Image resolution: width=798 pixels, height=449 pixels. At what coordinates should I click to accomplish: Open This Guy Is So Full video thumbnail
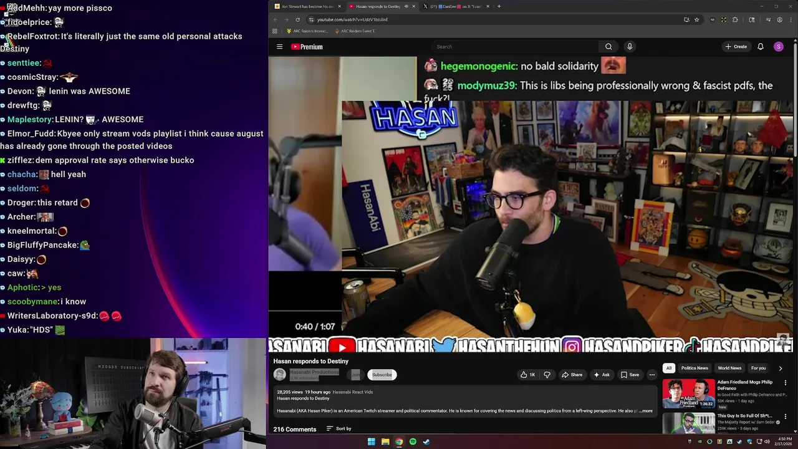point(688,423)
